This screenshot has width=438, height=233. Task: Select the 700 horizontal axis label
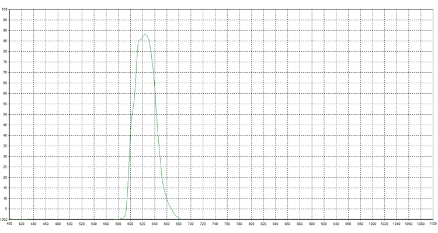191,224
